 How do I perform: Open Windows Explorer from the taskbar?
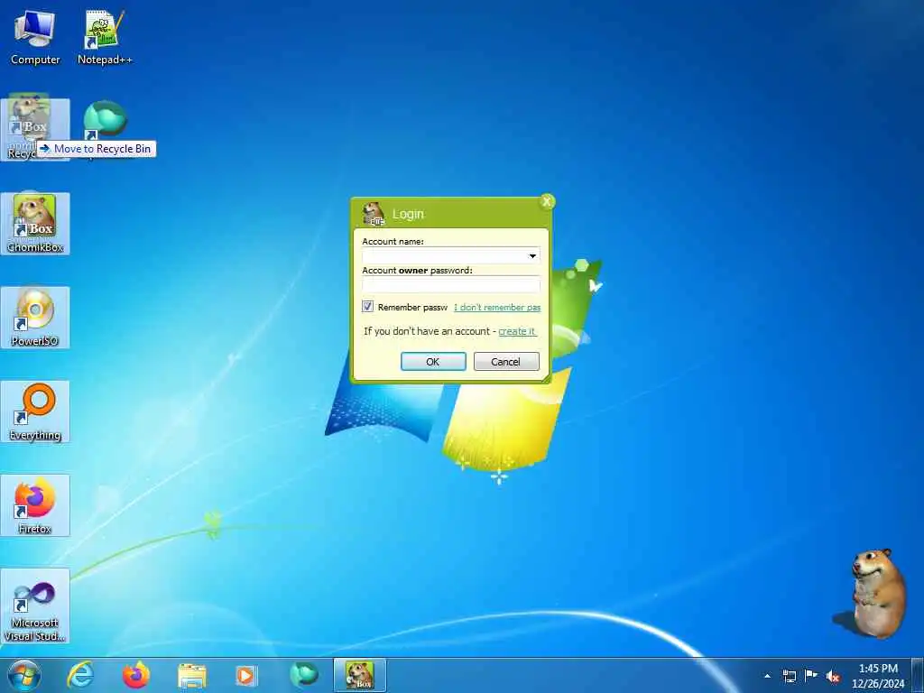pyautogui.click(x=191, y=676)
